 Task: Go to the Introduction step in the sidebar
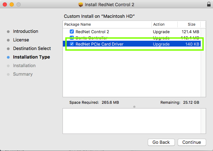point(25,32)
